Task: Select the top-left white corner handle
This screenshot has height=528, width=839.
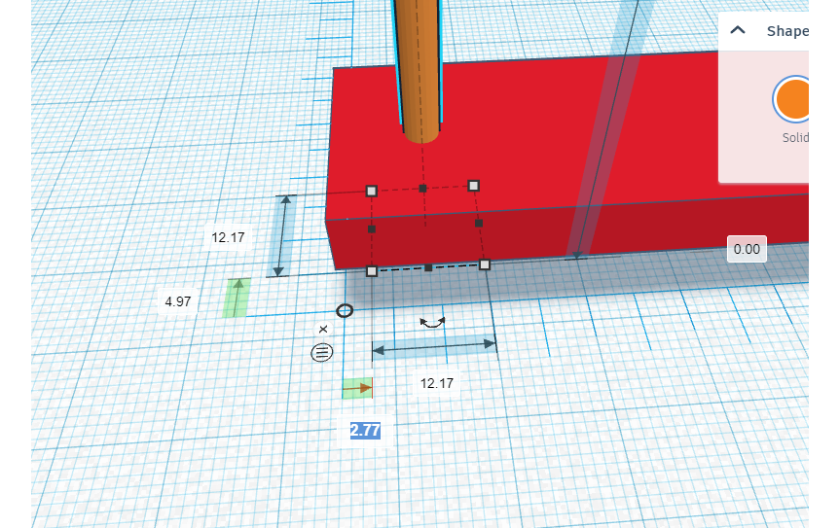Action: 372,191
